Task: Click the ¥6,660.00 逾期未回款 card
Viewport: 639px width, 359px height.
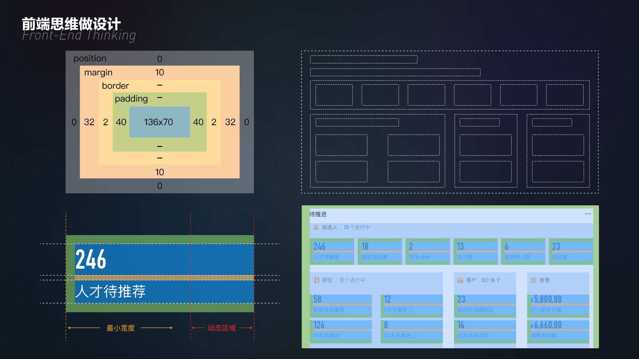Action: click(x=558, y=330)
